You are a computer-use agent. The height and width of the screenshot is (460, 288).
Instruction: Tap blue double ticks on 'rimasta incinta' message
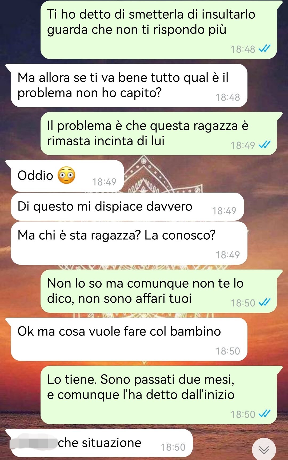pyautogui.click(x=265, y=145)
